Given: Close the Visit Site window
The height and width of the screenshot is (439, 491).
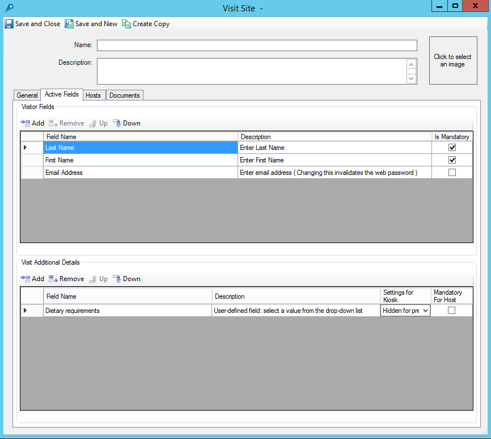Looking at the screenshot, I should coord(475,6).
